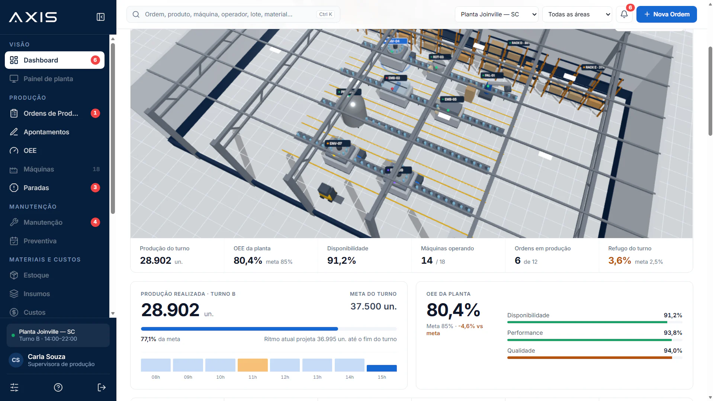Click the Preventiva calendar icon
The width and height of the screenshot is (713, 401).
(x=14, y=241)
